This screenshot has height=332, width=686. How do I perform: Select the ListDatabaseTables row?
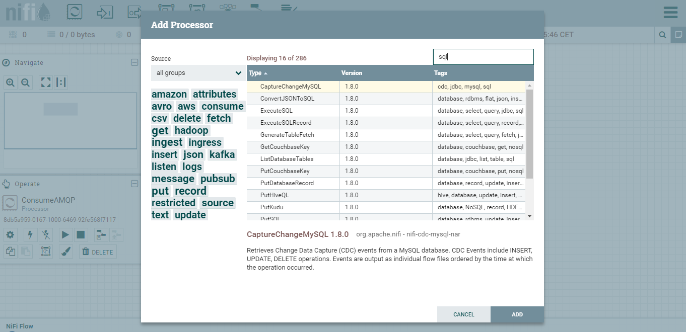coord(386,159)
